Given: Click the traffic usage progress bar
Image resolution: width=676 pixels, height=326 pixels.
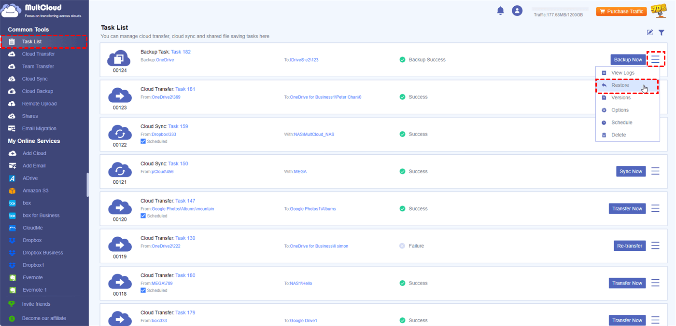Looking at the screenshot, I should tap(560, 9).
